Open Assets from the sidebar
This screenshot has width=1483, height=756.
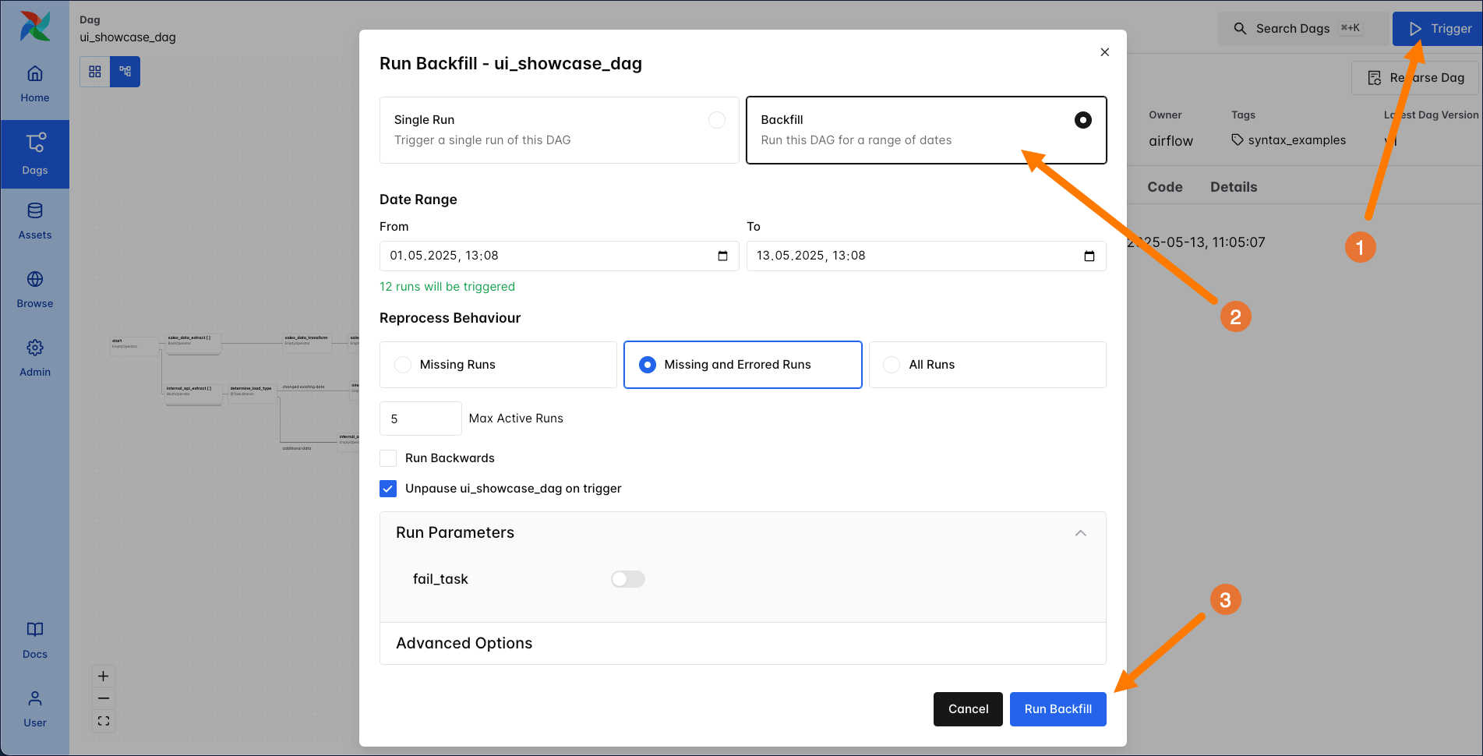[35, 221]
